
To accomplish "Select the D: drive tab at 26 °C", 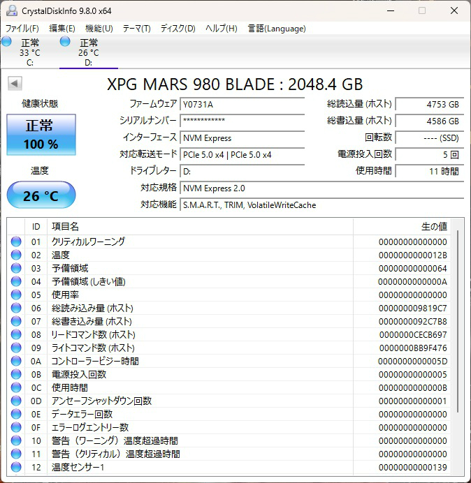I will pos(89,52).
